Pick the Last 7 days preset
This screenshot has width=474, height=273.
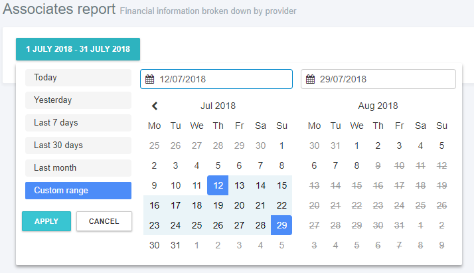[x=78, y=123]
